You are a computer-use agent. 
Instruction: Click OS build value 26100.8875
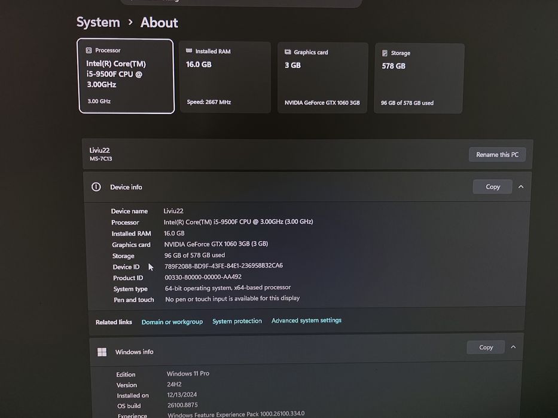pyautogui.click(x=182, y=405)
